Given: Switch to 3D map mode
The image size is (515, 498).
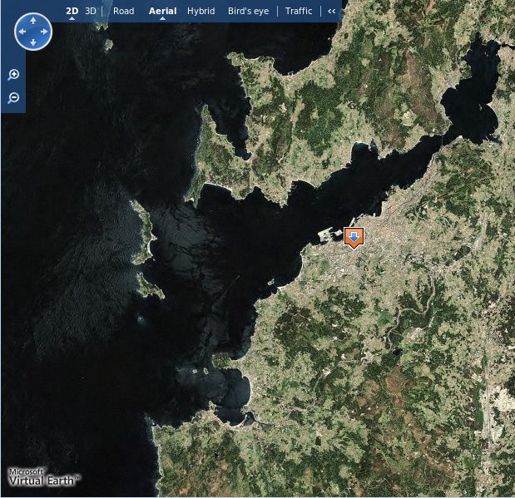Looking at the screenshot, I should (91, 11).
